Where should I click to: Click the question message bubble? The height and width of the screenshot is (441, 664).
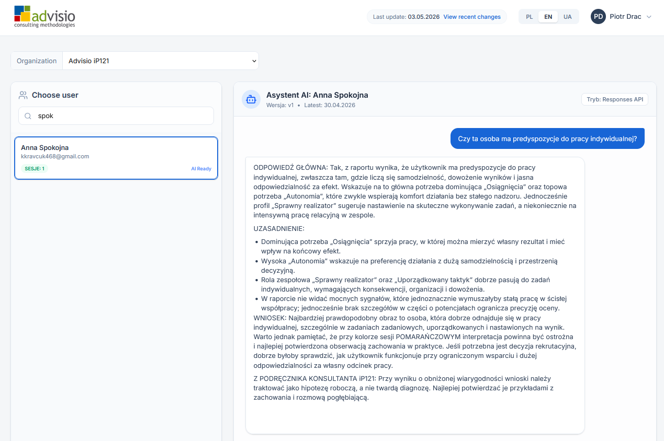[x=547, y=138]
